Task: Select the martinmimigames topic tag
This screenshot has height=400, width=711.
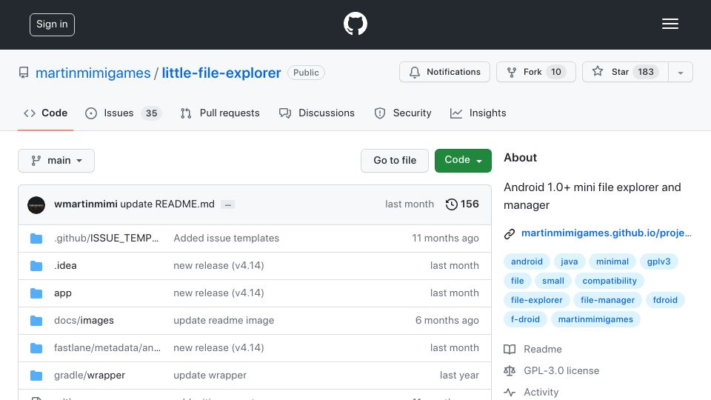Action: click(595, 320)
